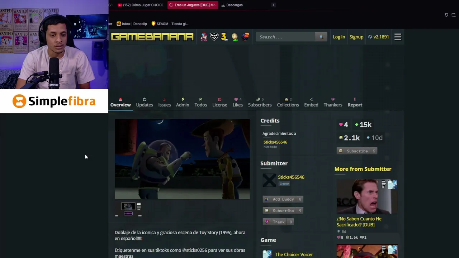The height and width of the screenshot is (258, 459).
Task: Click the More from Submitter heading
Action: 363,169
